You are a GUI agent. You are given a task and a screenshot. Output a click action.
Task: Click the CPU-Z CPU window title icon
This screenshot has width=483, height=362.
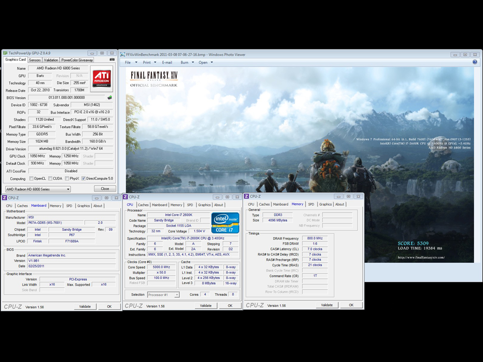[x=125, y=197]
